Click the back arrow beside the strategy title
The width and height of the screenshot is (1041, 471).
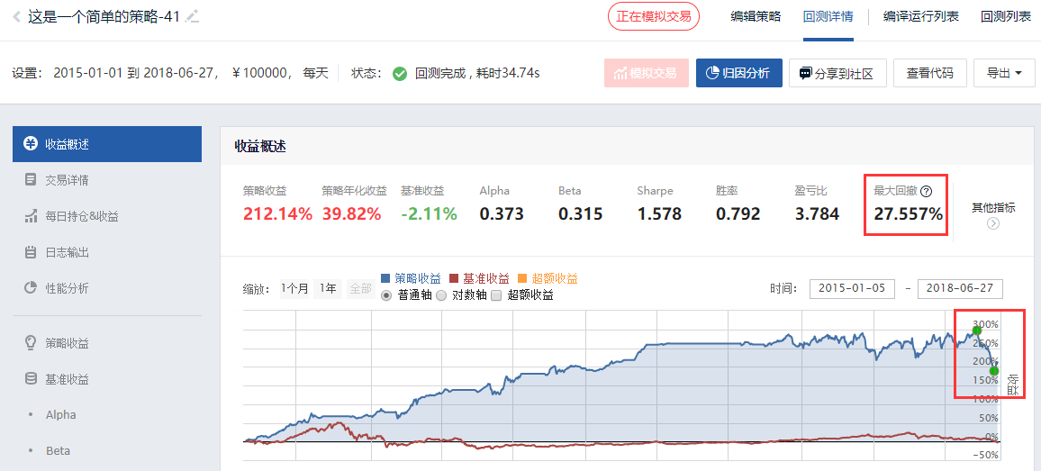[16, 16]
